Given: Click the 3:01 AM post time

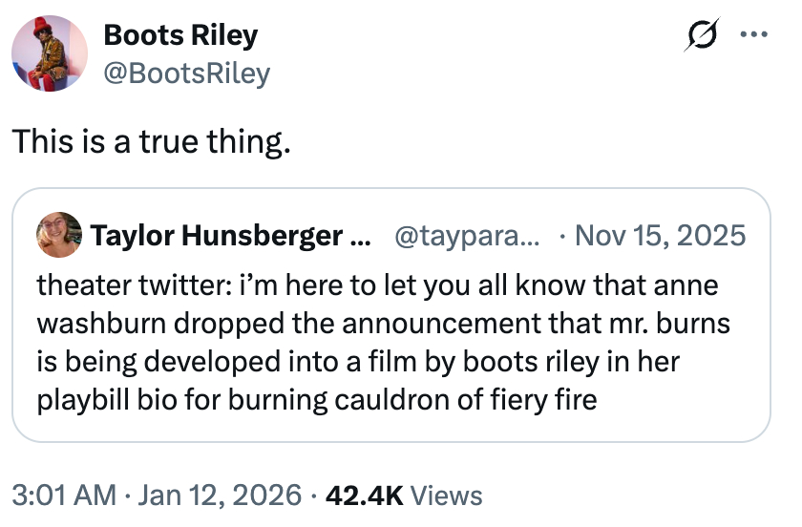Looking at the screenshot, I should (61, 495).
